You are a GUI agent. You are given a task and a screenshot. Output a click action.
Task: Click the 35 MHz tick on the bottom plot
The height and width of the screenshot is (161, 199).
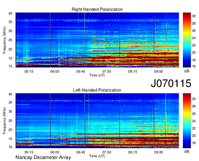[10, 102]
